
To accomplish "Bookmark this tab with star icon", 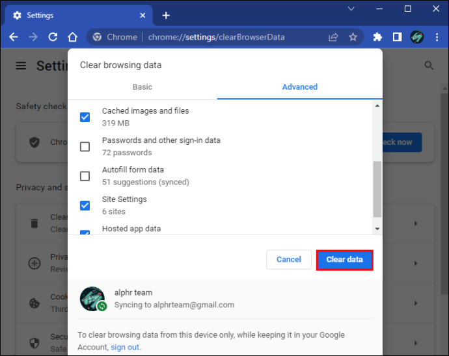I will pos(353,37).
